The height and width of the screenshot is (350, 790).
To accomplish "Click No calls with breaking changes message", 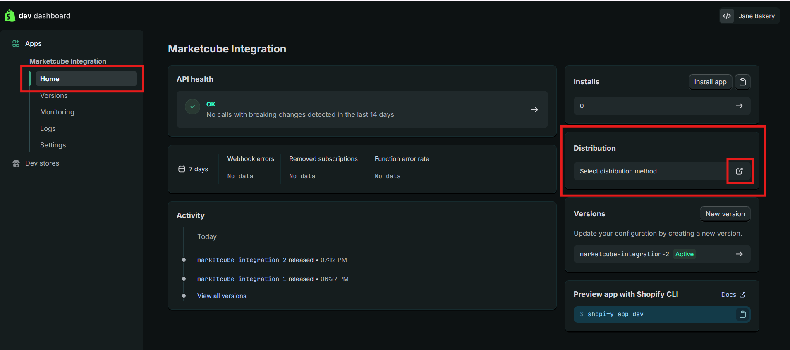I will pos(300,114).
